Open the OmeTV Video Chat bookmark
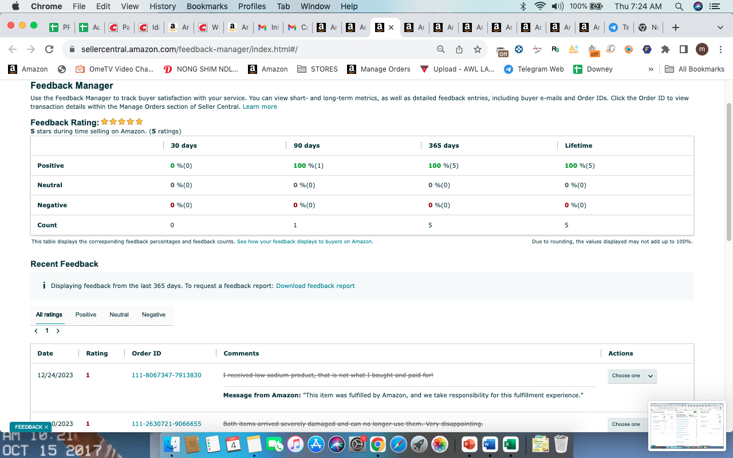 [115, 69]
